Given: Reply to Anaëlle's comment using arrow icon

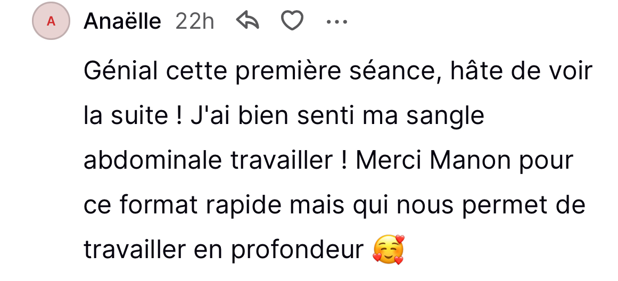Looking at the screenshot, I should [246, 21].
